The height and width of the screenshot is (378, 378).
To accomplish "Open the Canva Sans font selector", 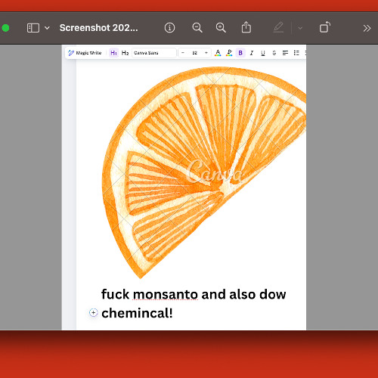I will click(x=154, y=53).
